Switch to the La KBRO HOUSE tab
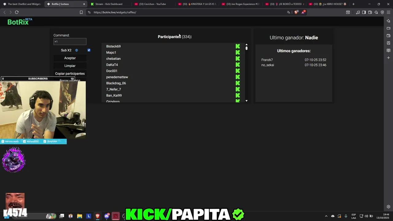This screenshot has height=221, width=393. click(328, 4)
